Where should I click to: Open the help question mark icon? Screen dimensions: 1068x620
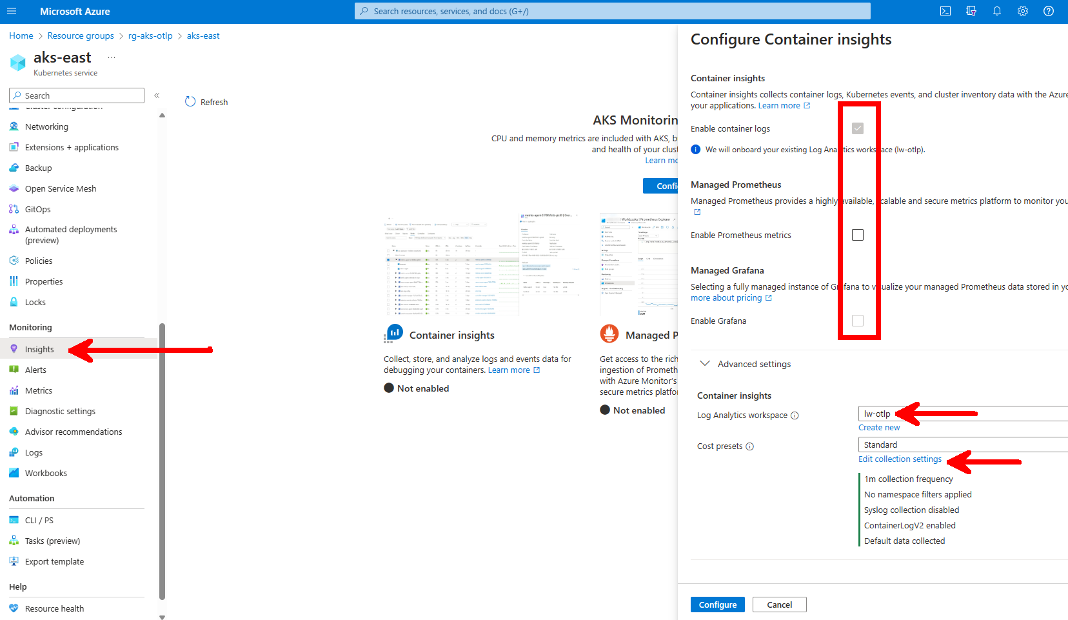(x=1049, y=11)
